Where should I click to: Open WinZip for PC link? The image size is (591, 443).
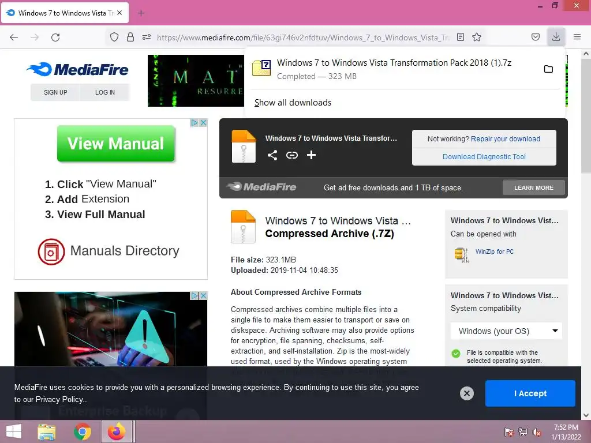pyautogui.click(x=494, y=251)
